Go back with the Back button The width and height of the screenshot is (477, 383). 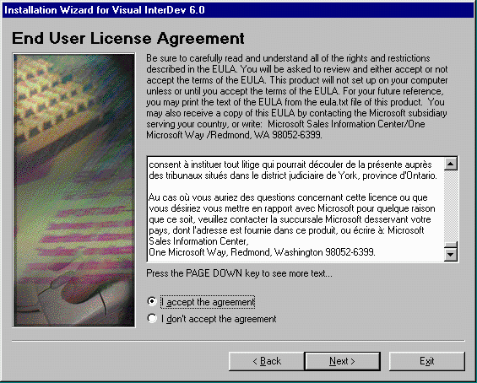click(x=267, y=361)
